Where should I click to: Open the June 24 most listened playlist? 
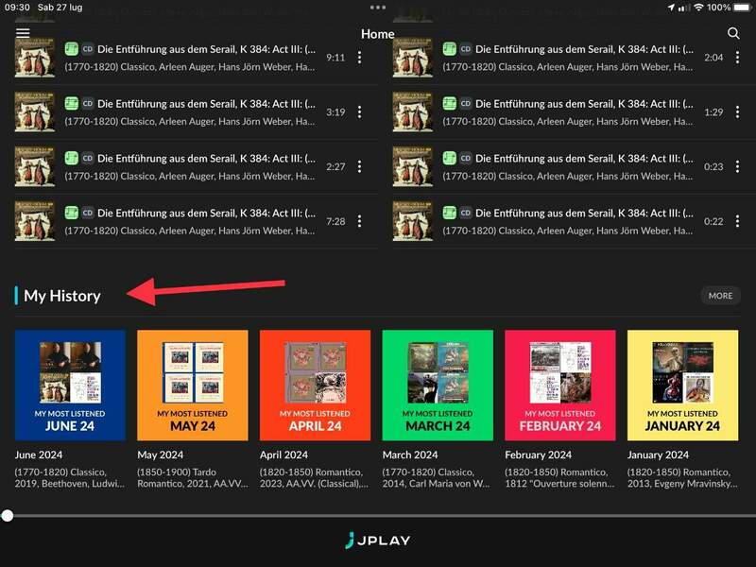click(x=70, y=385)
